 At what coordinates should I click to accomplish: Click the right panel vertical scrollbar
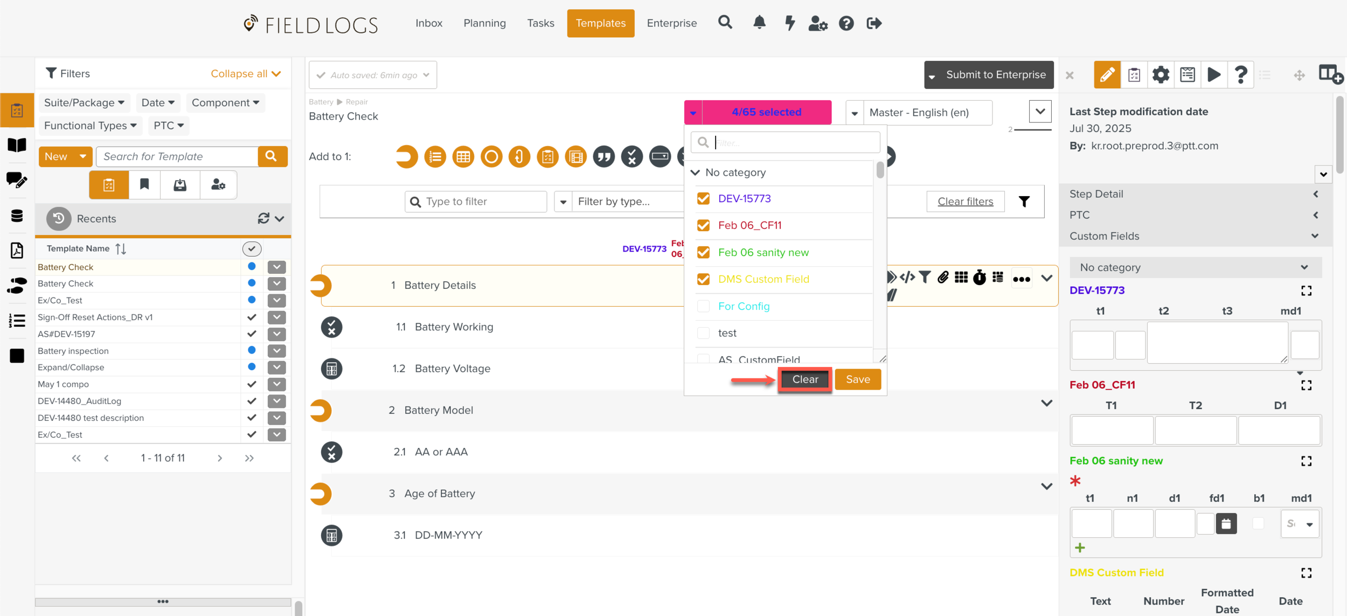(1340, 135)
